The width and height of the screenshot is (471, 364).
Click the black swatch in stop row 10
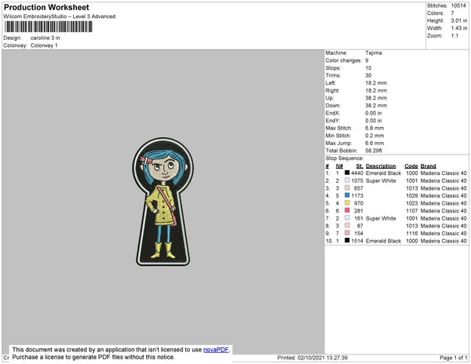pyautogui.click(x=347, y=240)
